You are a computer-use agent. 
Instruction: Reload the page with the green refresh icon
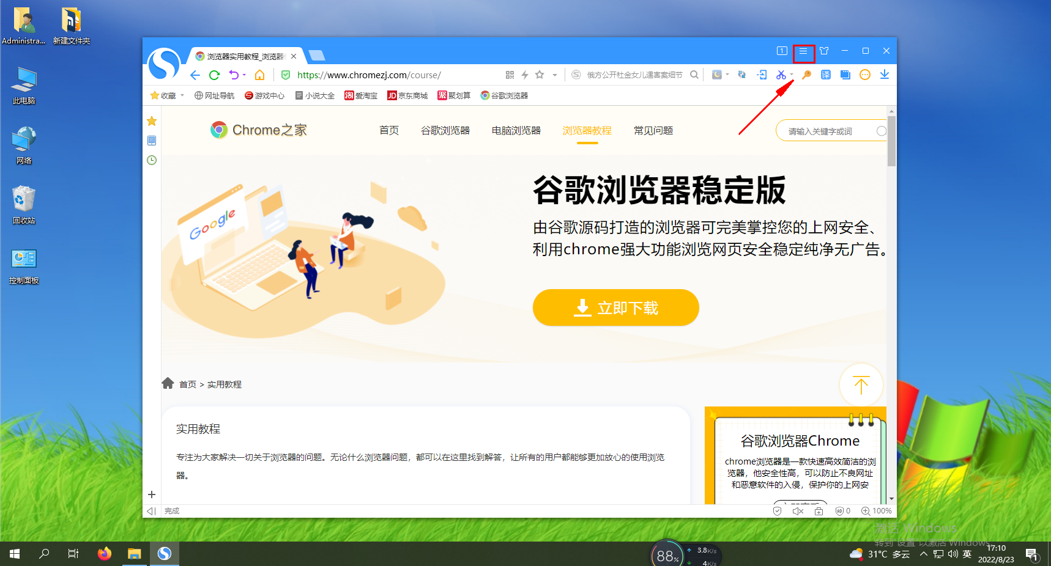click(x=214, y=75)
